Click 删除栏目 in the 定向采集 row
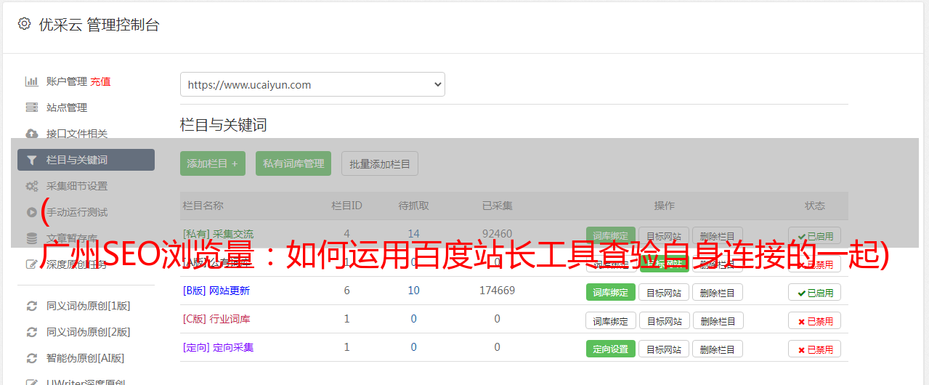Viewport: 929px width, 385px height. [x=718, y=349]
